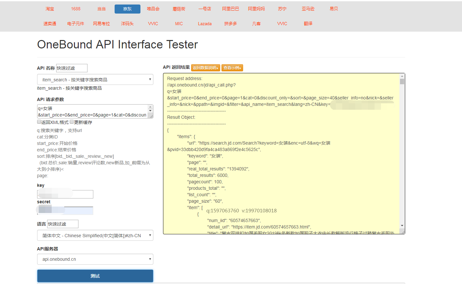
Task: Open the api.onebound.cn server dropdown
Action: tap(95, 259)
